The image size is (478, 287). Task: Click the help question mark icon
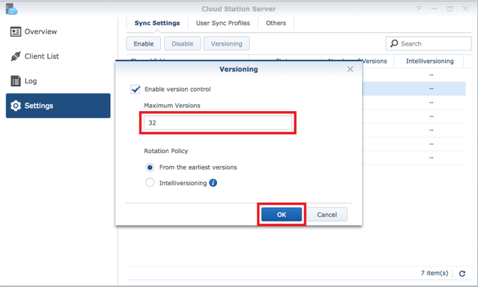pos(418,9)
